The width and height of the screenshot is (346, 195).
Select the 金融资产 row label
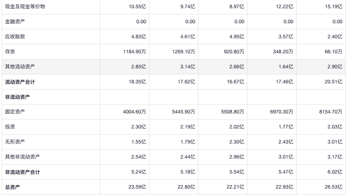pos(15,21)
